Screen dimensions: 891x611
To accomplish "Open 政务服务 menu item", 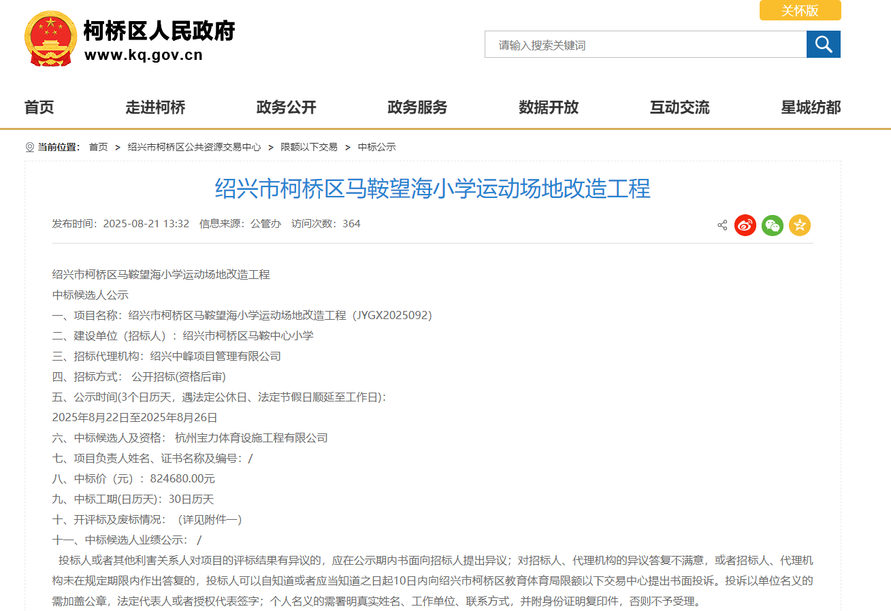I will (x=417, y=108).
